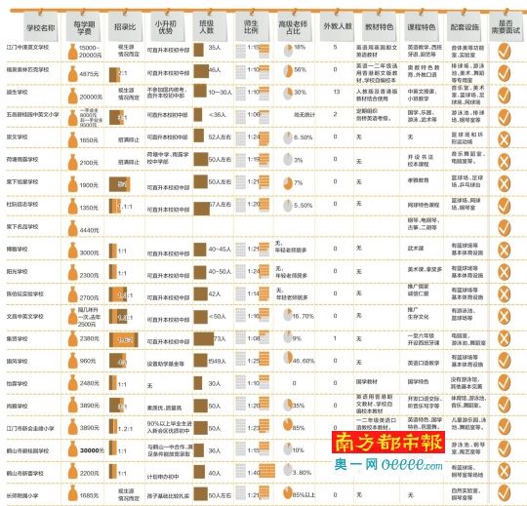Click the money bag icon beside 4875元
The height and width of the screenshot is (506, 527).
(x=72, y=74)
